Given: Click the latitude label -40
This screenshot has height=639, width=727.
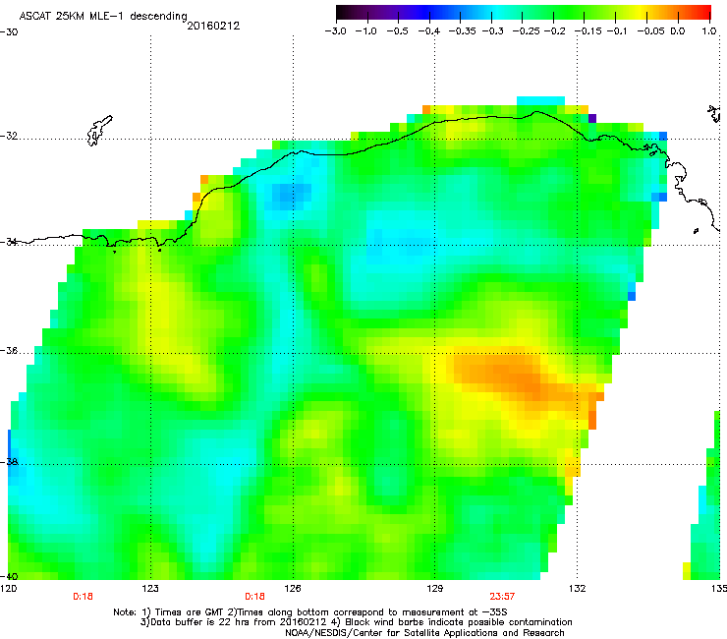Looking at the screenshot, I should click(9, 576).
